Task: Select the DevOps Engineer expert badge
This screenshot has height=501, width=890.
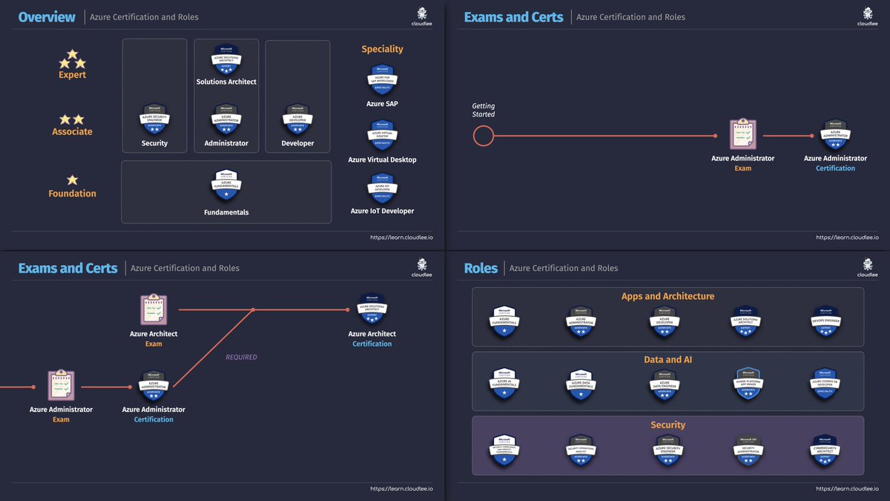Action: coord(825,321)
